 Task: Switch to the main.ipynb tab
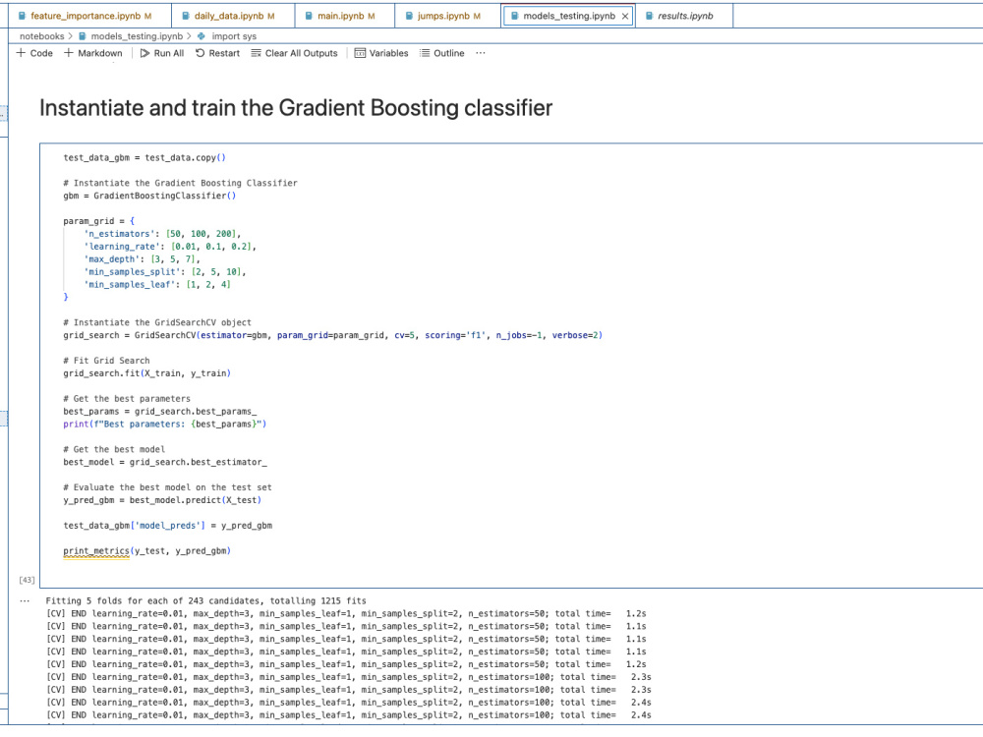pos(345,16)
